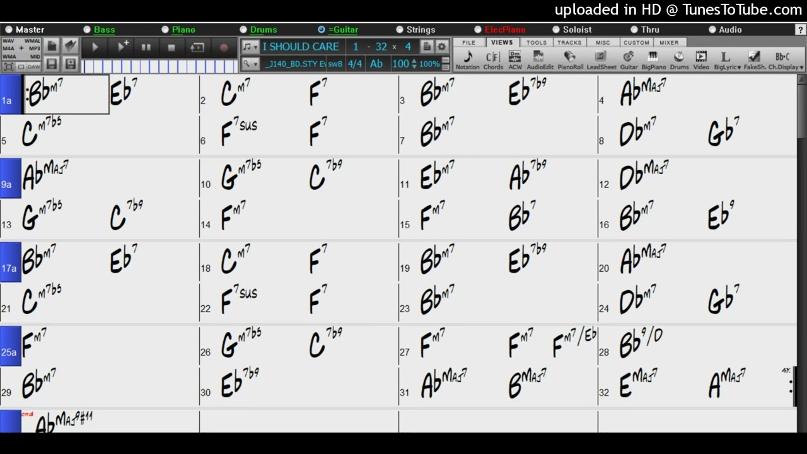Image resolution: width=807 pixels, height=454 pixels.
Task: Switch to the MISC tab
Action: point(603,43)
